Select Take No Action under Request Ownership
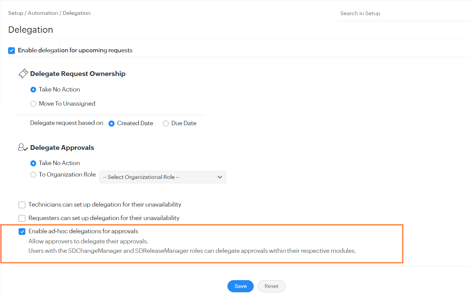Viewport: 470px width, 296px height. 33,90
